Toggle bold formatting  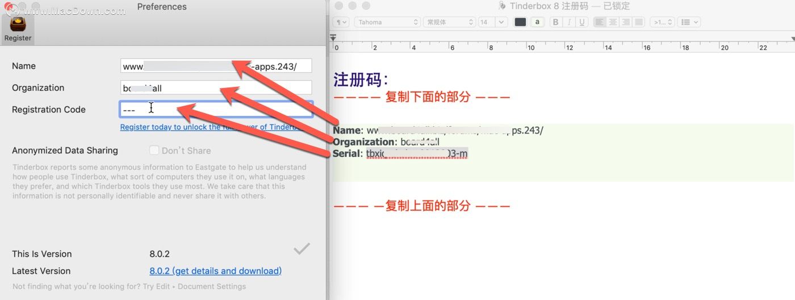[556, 22]
